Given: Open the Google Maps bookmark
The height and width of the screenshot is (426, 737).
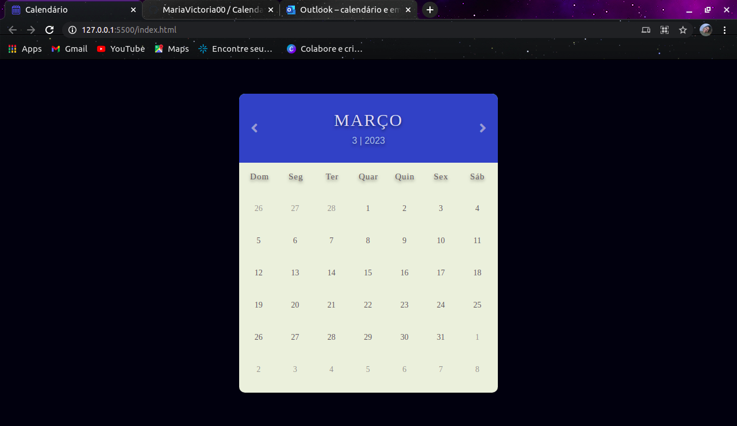Looking at the screenshot, I should (x=171, y=48).
